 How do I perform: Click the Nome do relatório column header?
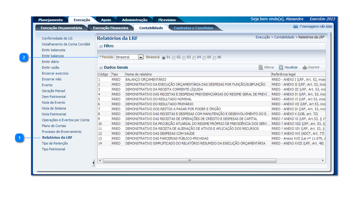pos(139,74)
